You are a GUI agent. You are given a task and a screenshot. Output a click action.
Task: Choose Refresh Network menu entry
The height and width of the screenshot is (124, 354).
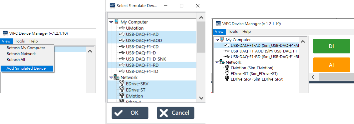[21, 54]
